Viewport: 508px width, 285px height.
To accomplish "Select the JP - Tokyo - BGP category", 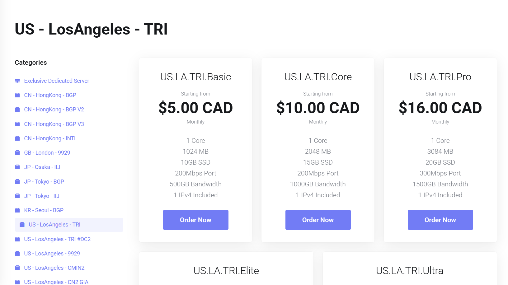I will pos(44,182).
